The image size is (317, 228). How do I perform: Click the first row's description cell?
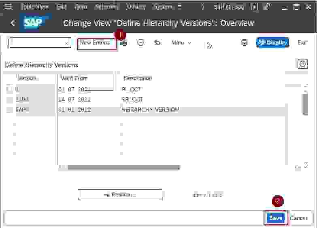[132, 89]
